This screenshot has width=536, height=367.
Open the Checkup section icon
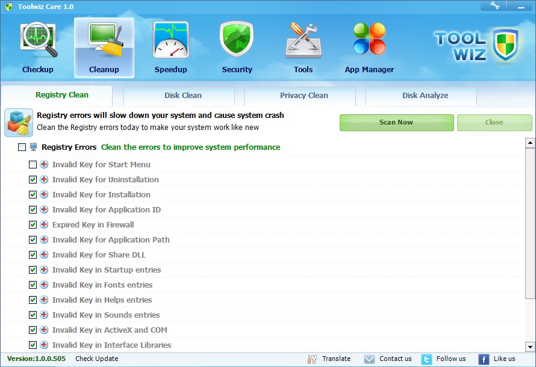39,40
